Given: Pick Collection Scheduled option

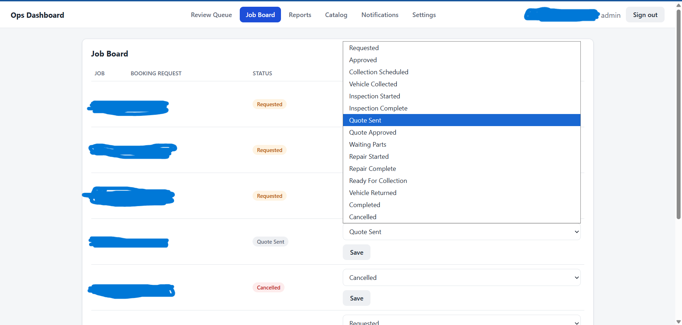Looking at the screenshot, I should [461, 72].
